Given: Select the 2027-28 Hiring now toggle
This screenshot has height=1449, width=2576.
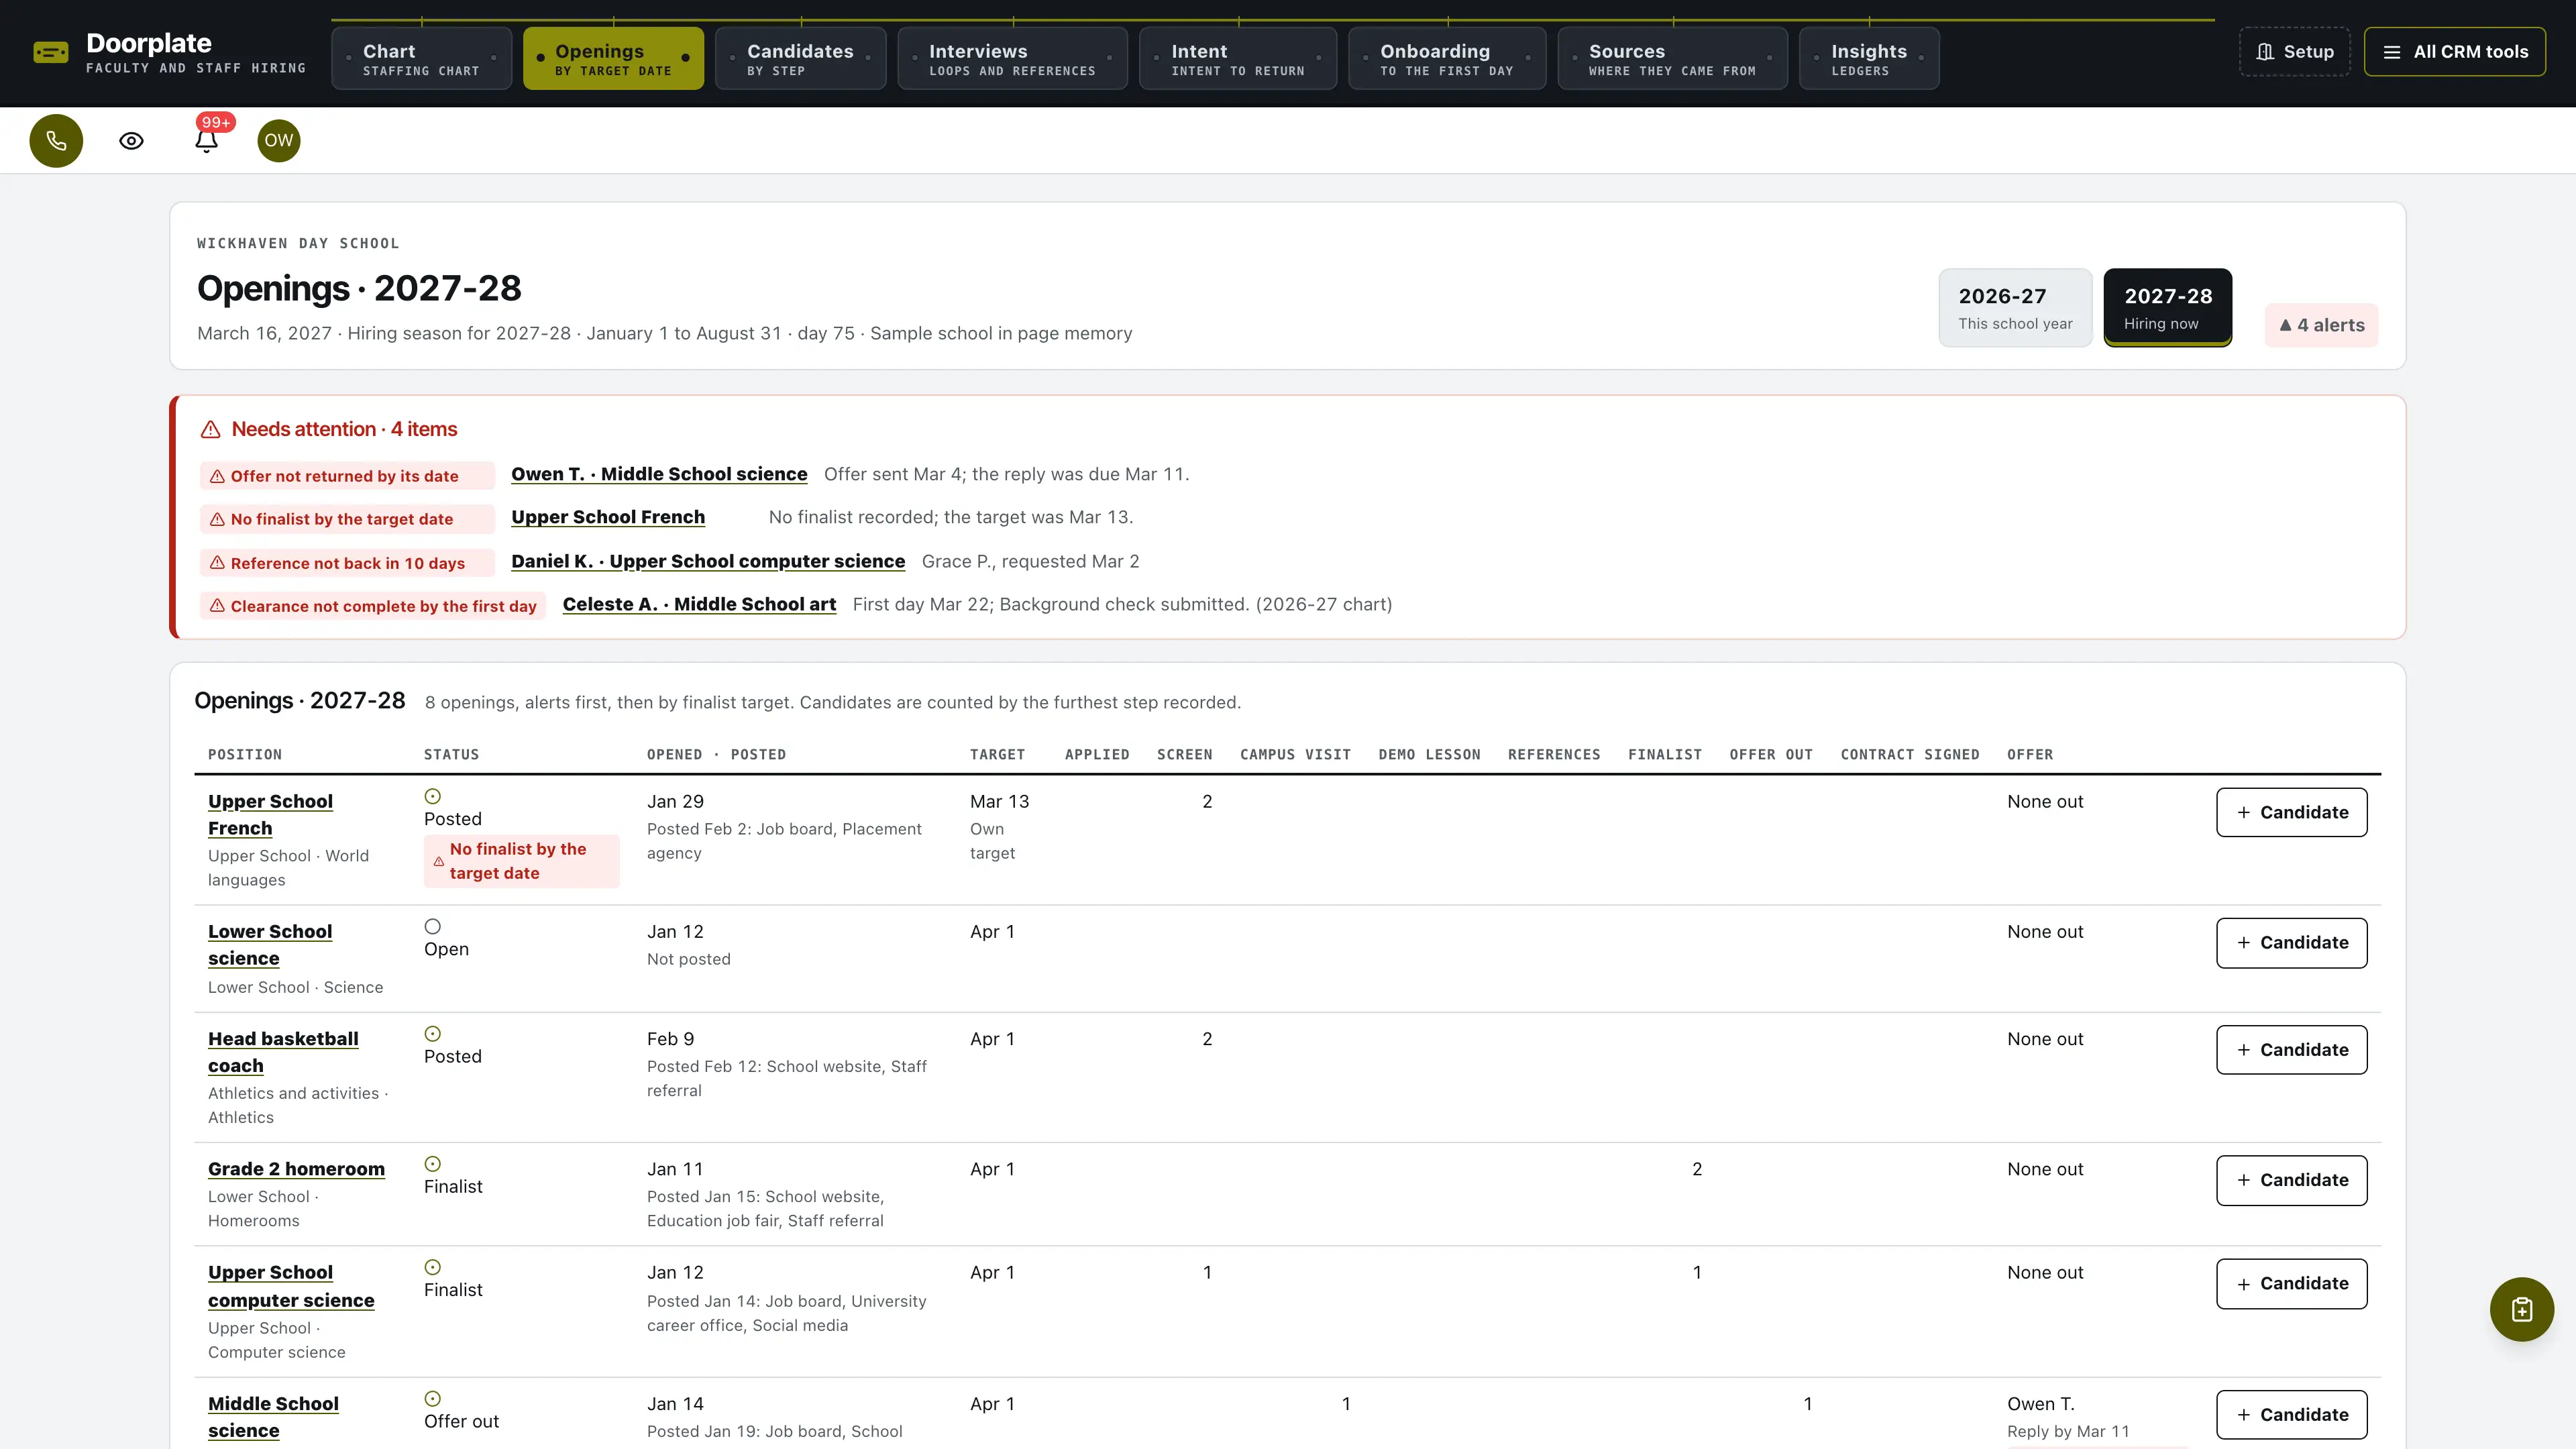Looking at the screenshot, I should [x=2168, y=308].
